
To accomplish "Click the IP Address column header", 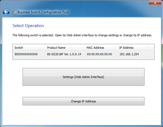I will click(133, 48).
